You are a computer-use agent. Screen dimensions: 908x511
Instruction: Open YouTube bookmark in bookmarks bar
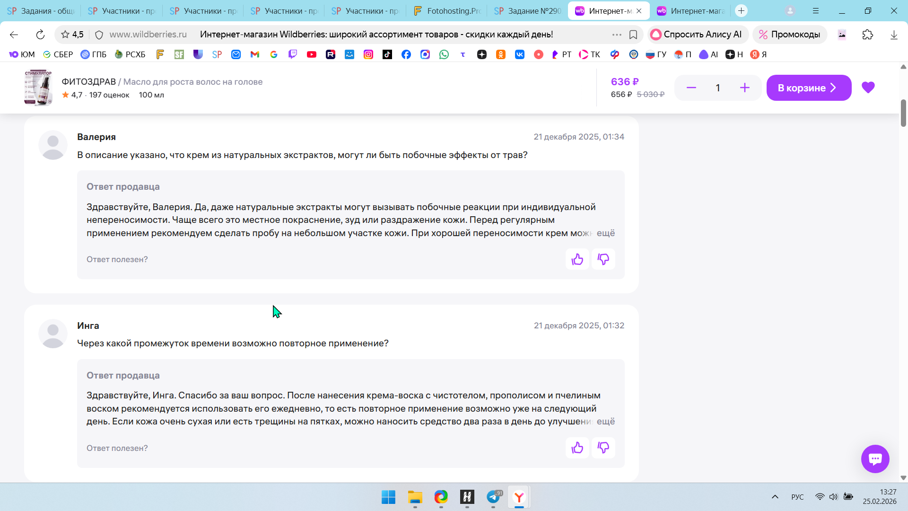311,54
